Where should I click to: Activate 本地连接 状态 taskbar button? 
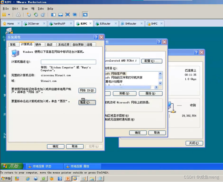(44, 166)
